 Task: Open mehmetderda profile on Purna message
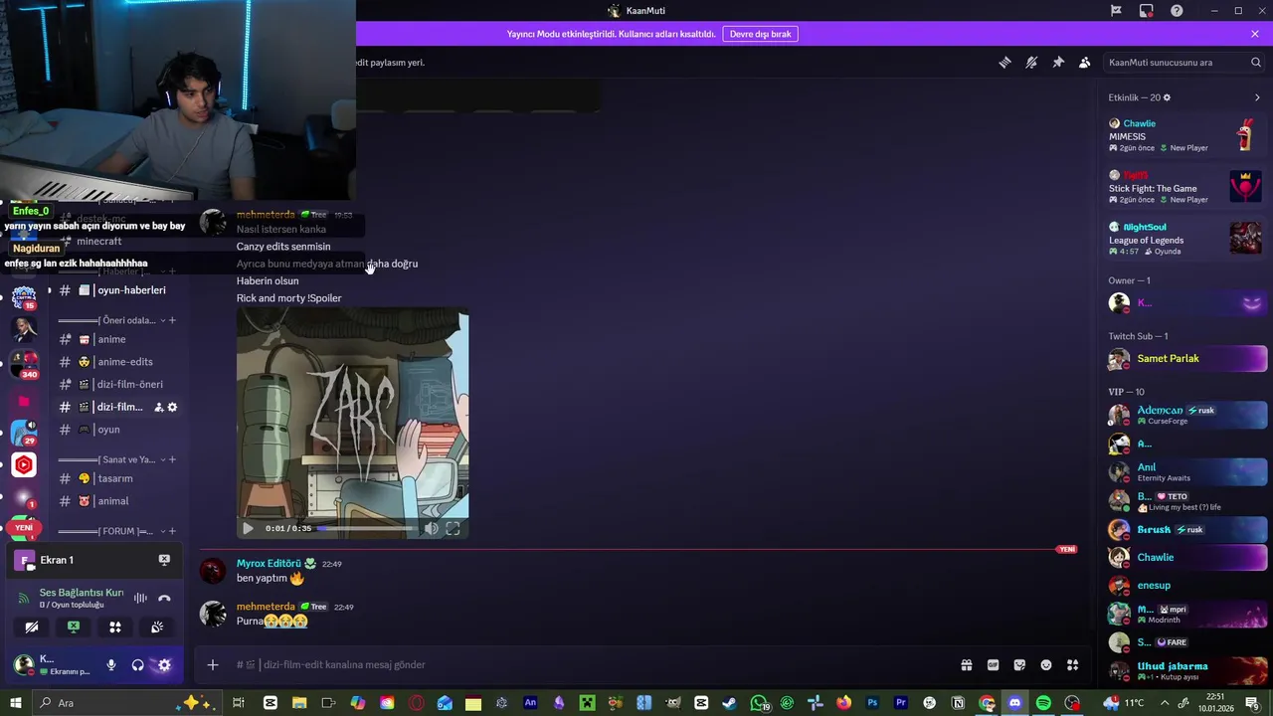click(266, 607)
